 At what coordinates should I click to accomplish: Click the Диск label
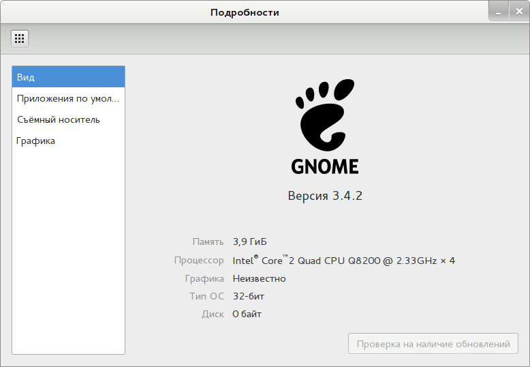213,314
